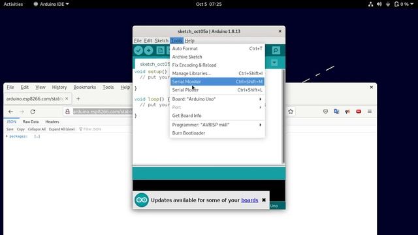Viewport: 418px width, 235px height.
Task: Open Firefox History menu
Action: point(59,87)
